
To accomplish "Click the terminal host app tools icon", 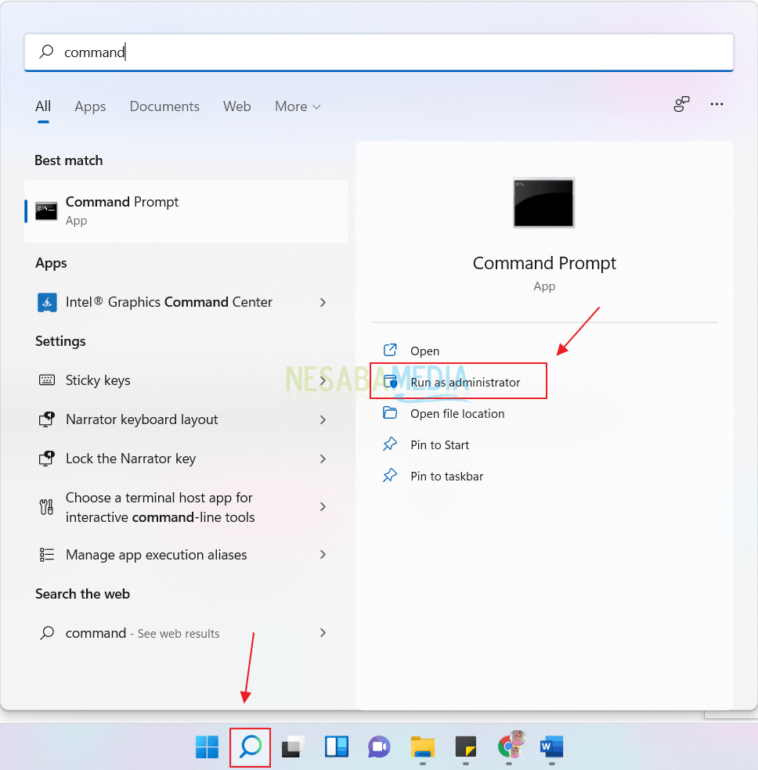I will pos(47,507).
